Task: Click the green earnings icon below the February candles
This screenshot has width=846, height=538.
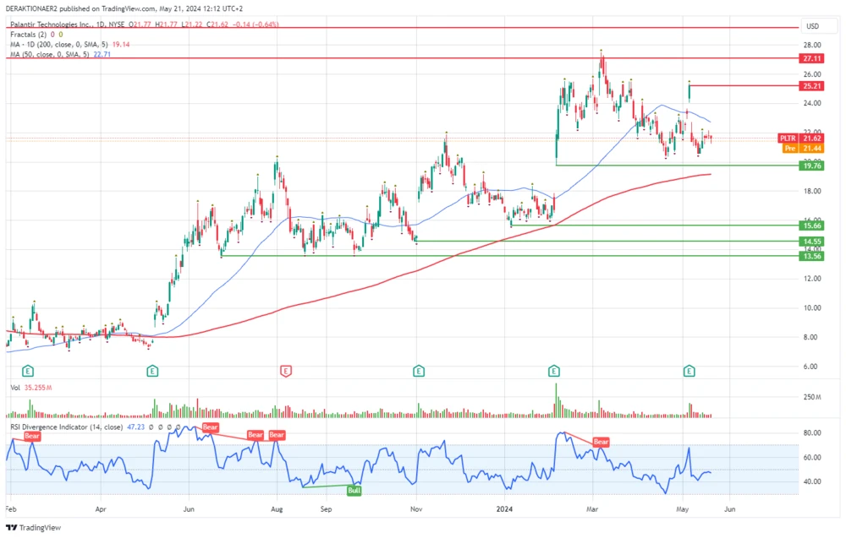Action: [26, 370]
